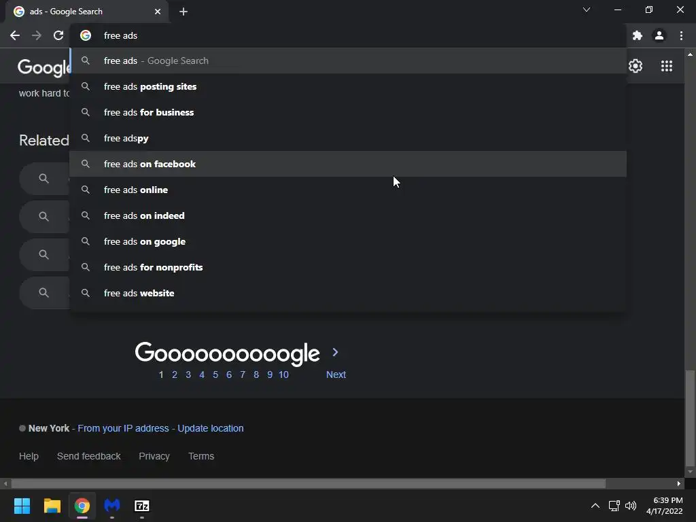Choose suggestion 'free ads posting sites'

[348, 86]
